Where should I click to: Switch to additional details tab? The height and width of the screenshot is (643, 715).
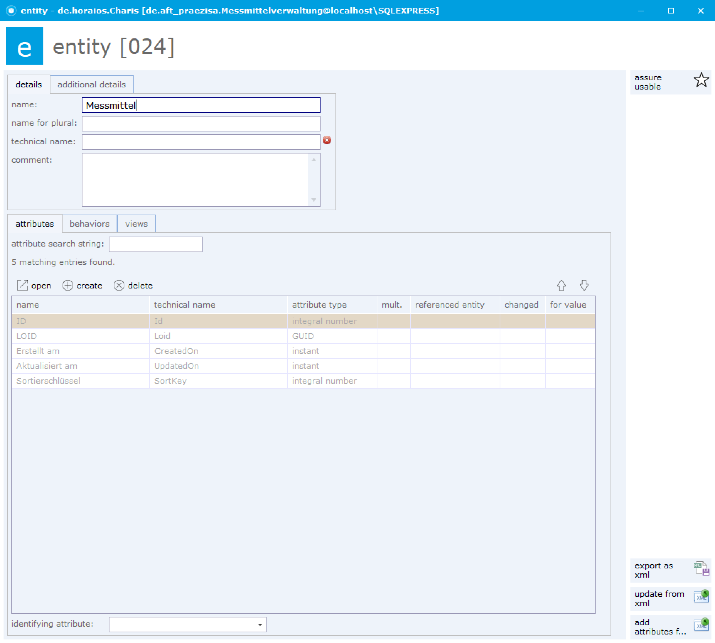(x=92, y=85)
